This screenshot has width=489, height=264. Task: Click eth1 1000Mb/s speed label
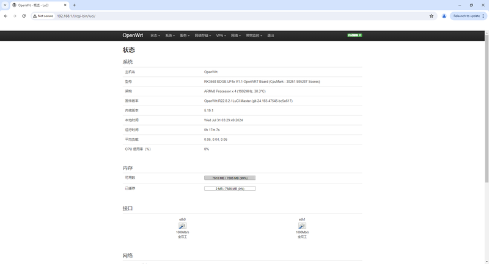302,232
